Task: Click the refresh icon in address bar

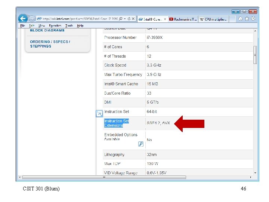Action: point(129,19)
